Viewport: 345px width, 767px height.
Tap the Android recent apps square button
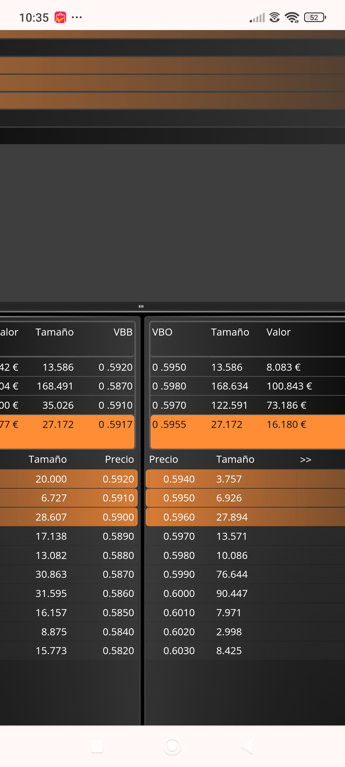[97, 747]
